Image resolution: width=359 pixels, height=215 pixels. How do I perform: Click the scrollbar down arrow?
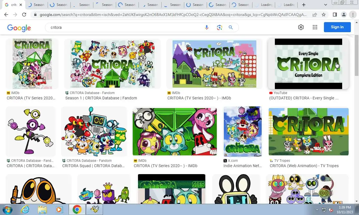356,201
